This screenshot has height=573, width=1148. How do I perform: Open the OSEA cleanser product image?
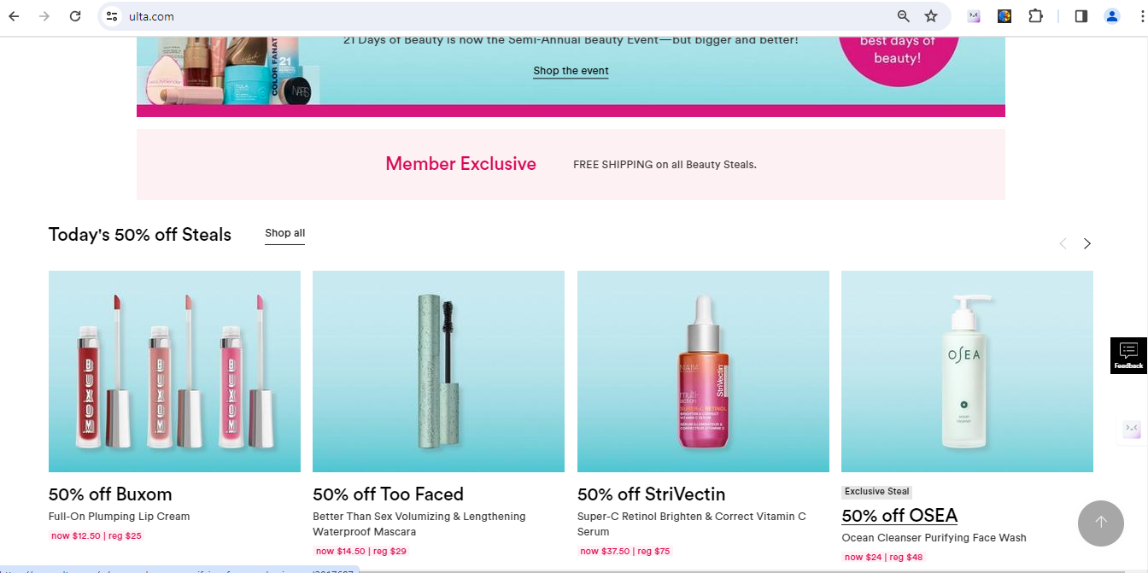pyautogui.click(x=967, y=371)
